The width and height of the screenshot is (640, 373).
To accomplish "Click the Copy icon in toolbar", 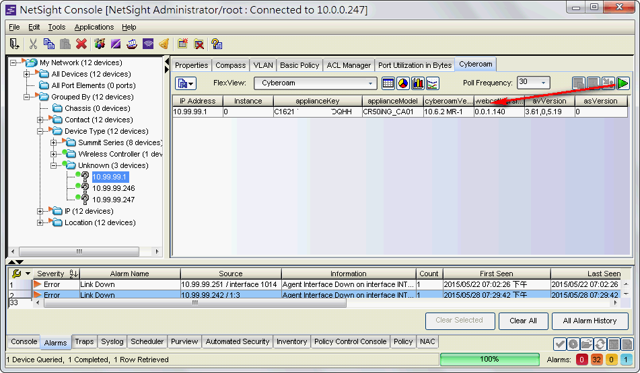I will click(49, 44).
